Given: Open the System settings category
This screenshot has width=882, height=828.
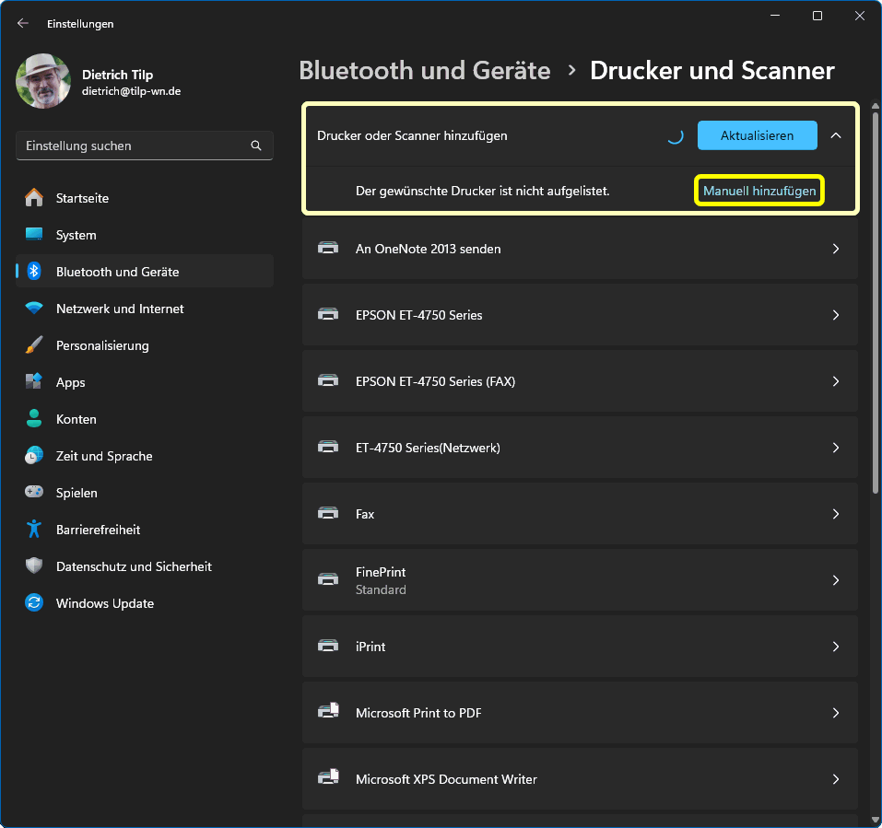Looking at the screenshot, I should point(76,235).
